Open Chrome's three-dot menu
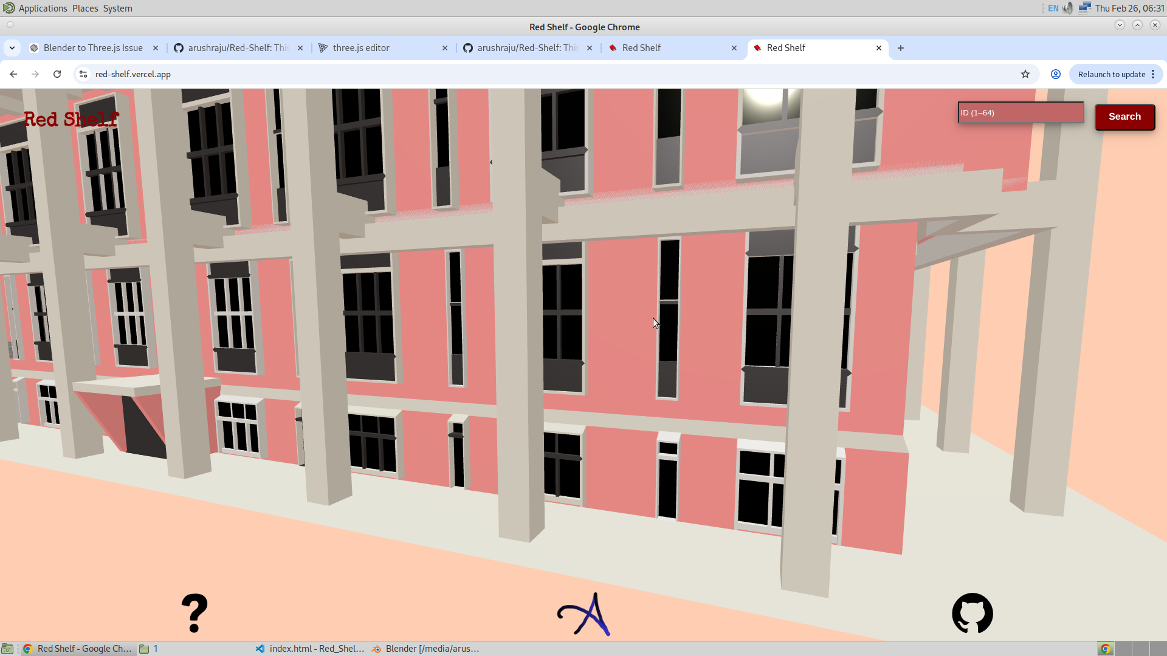Viewport: 1167px width, 656px height. (x=1153, y=73)
